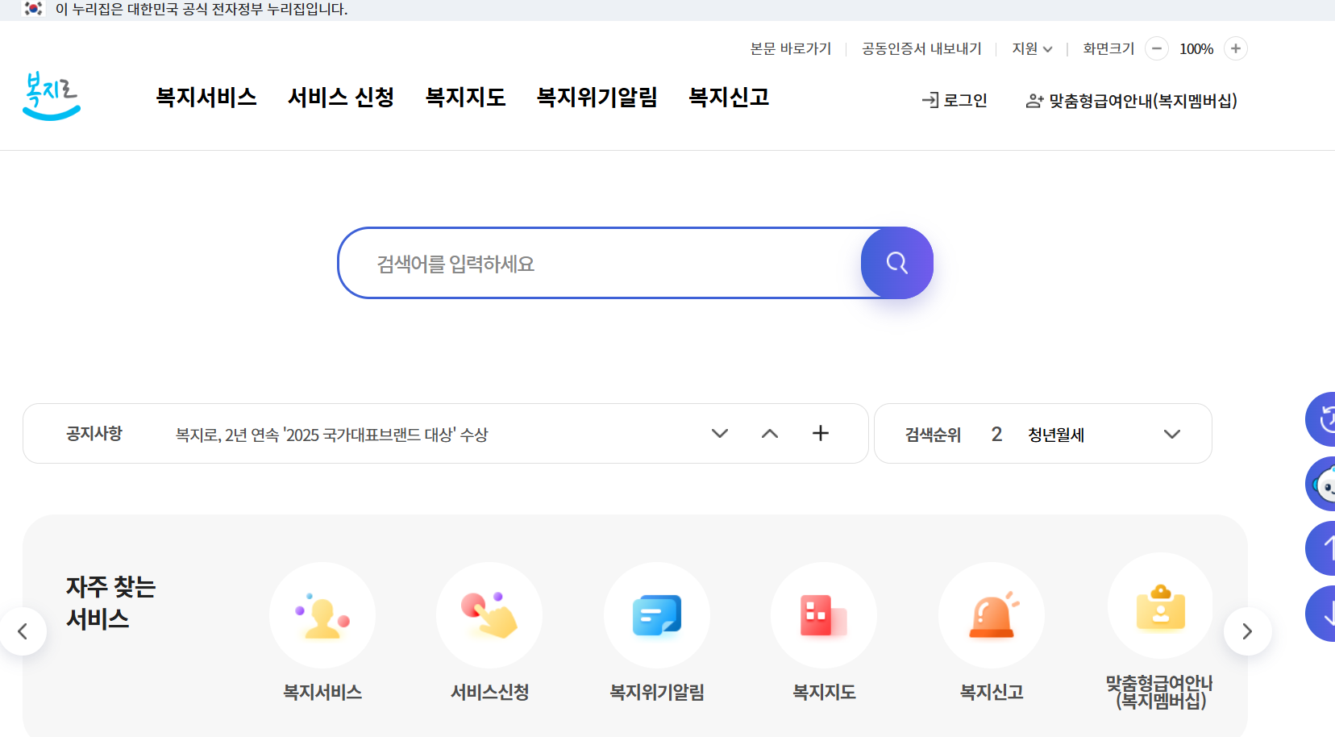Click the 검색순위 label

tap(933, 435)
